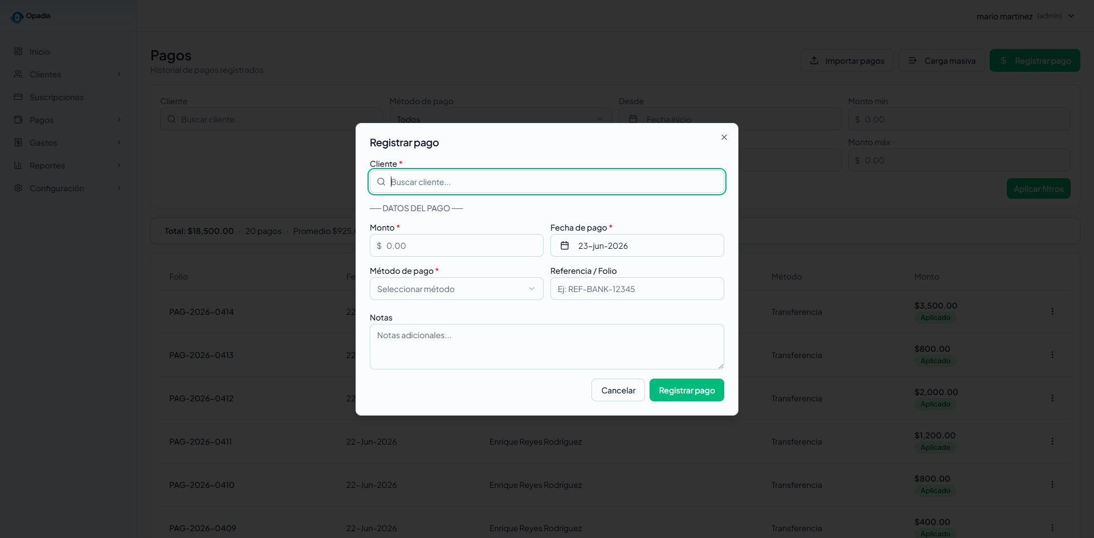Click the Monto amount field in dialog
Viewport: 1094px width, 538px height.
(x=456, y=245)
